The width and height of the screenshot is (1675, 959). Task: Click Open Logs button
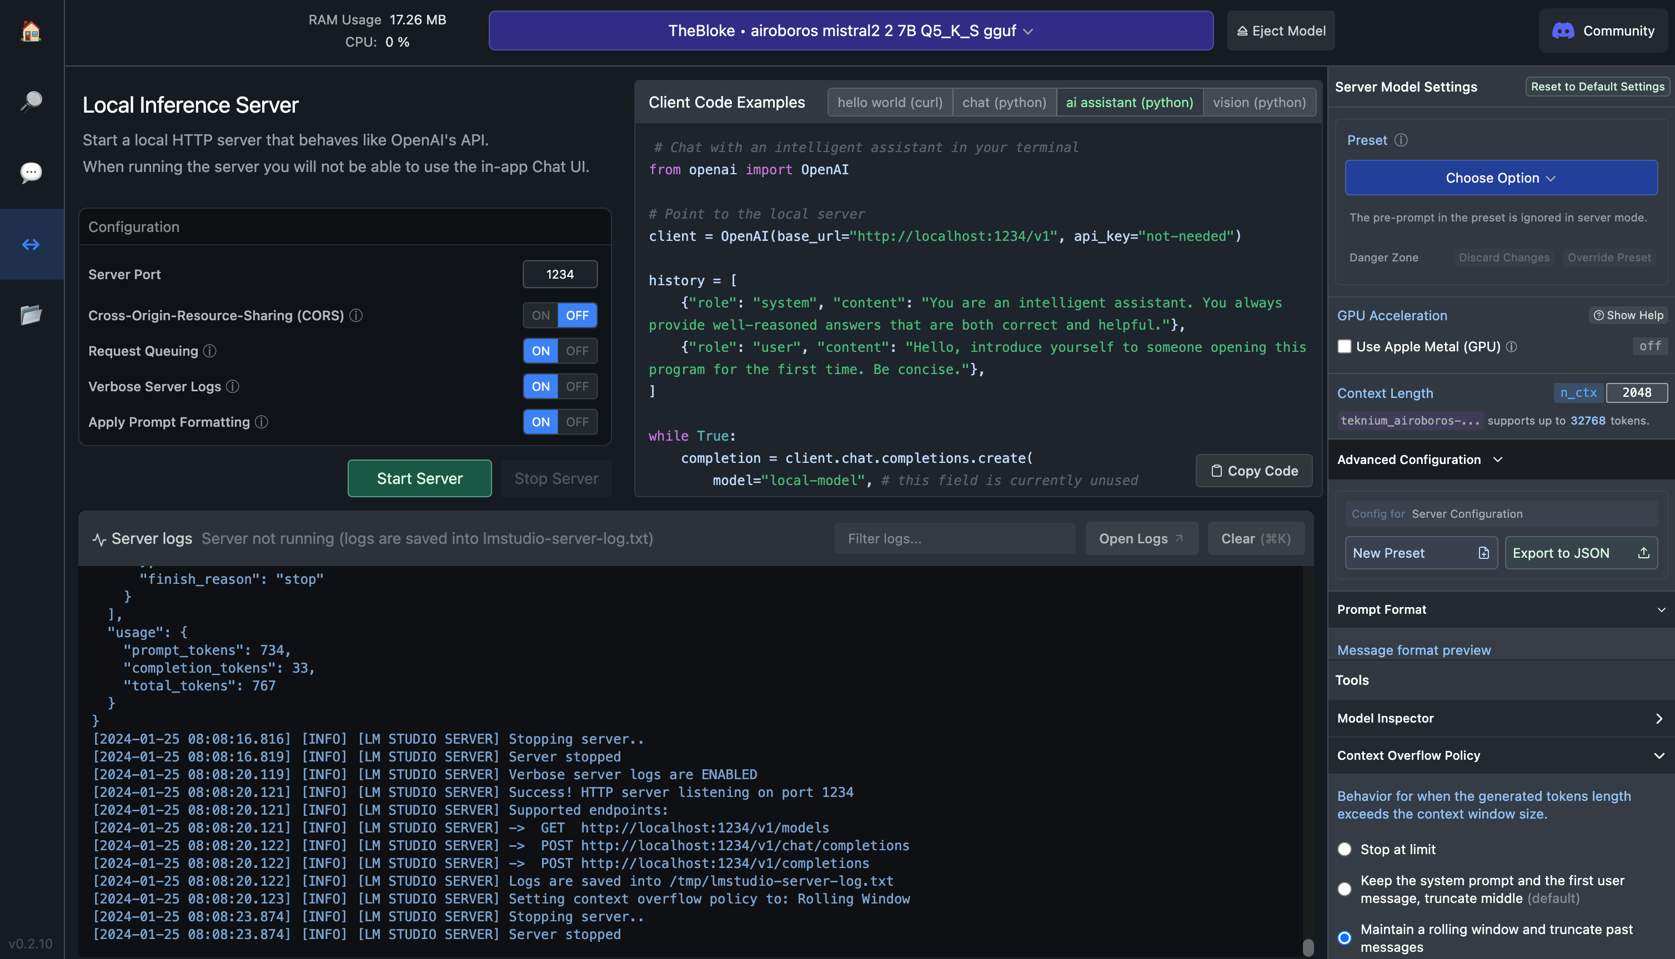click(x=1141, y=539)
